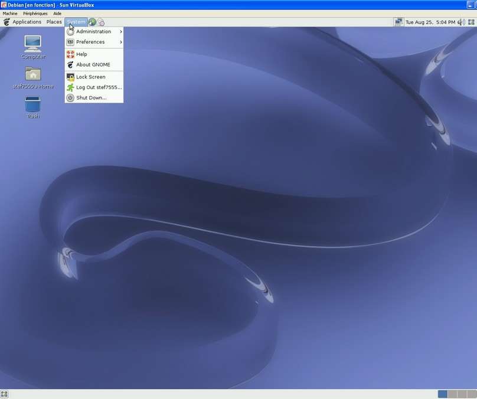
Task: Select About GNOME
Action: (94, 64)
